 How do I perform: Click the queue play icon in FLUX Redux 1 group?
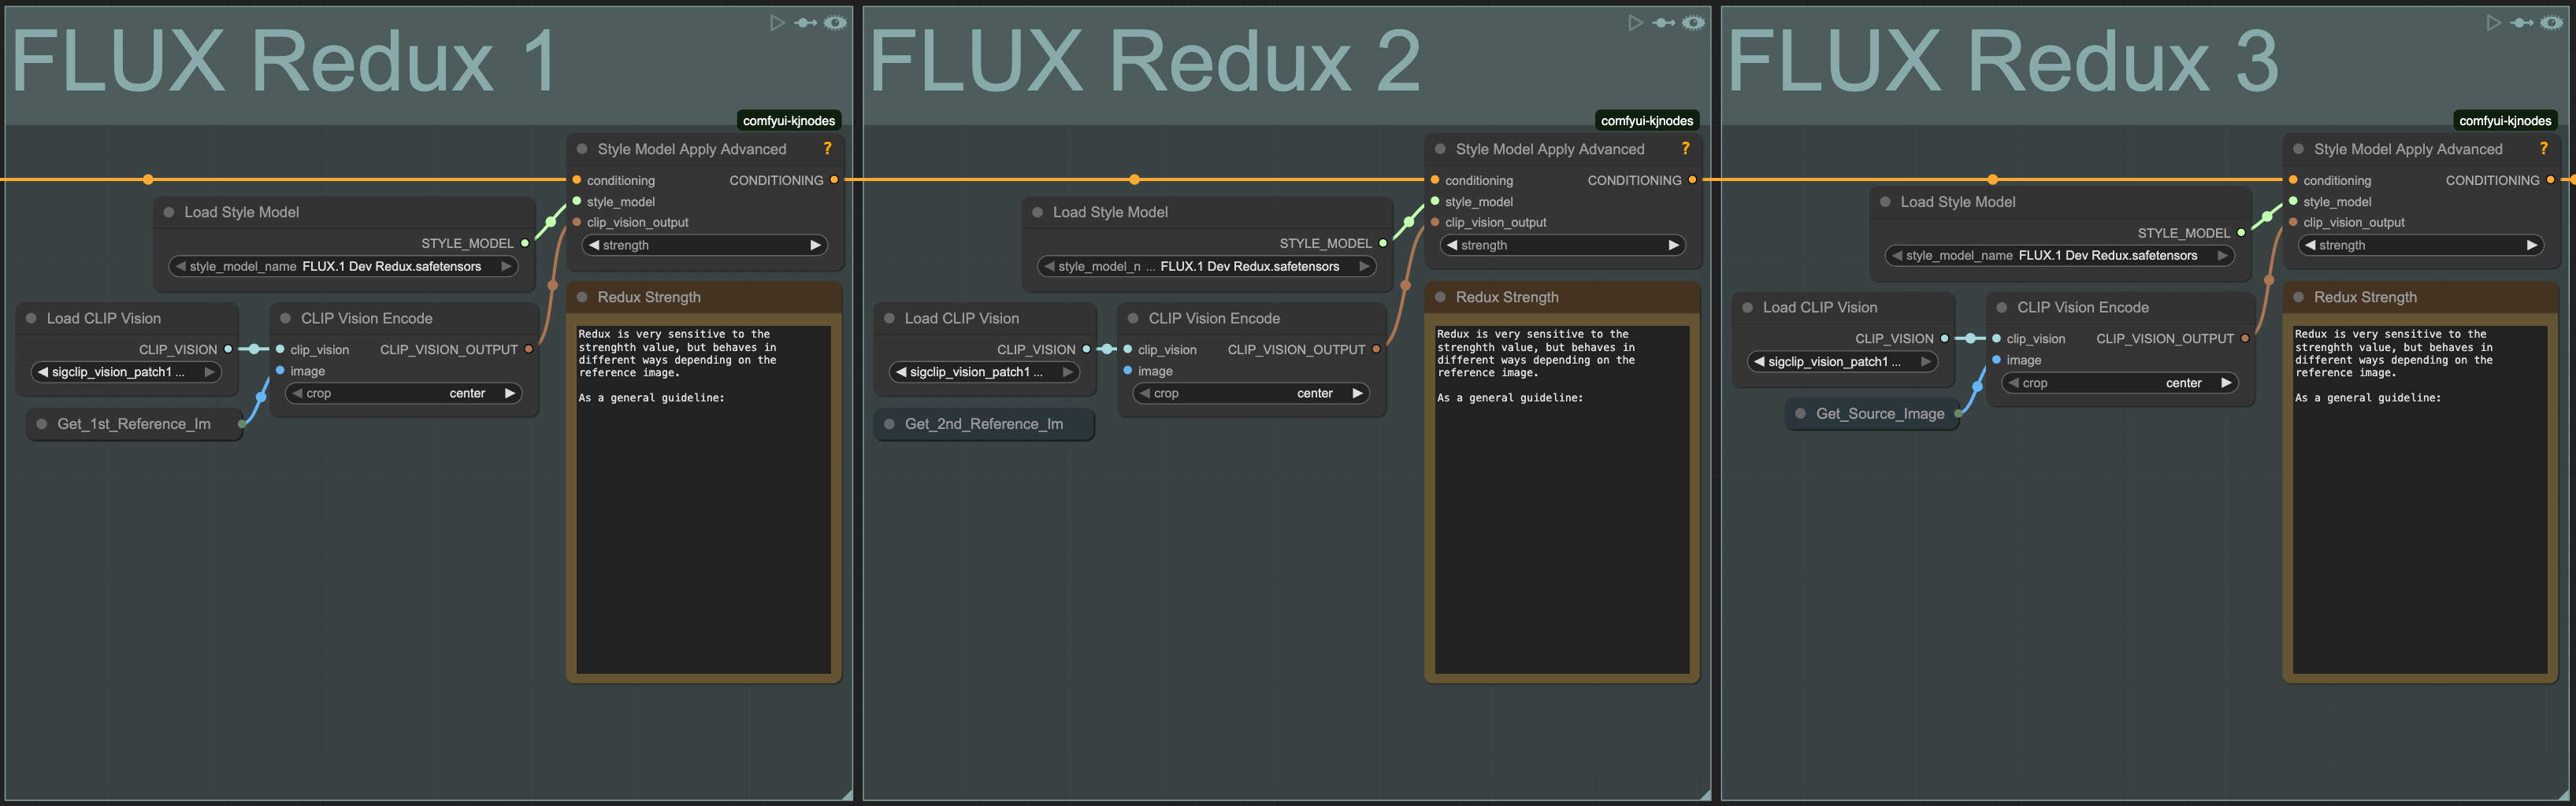pyautogui.click(x=776, y=22)
